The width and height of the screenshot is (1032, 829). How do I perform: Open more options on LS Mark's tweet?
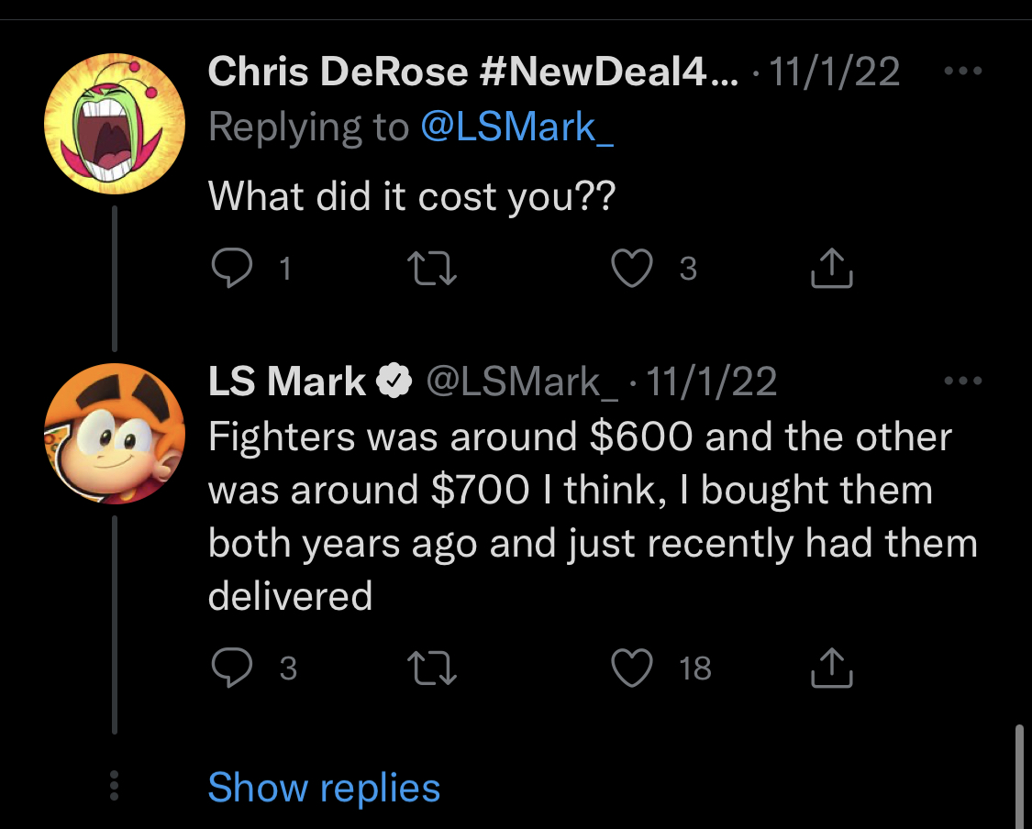click(962, 380)
